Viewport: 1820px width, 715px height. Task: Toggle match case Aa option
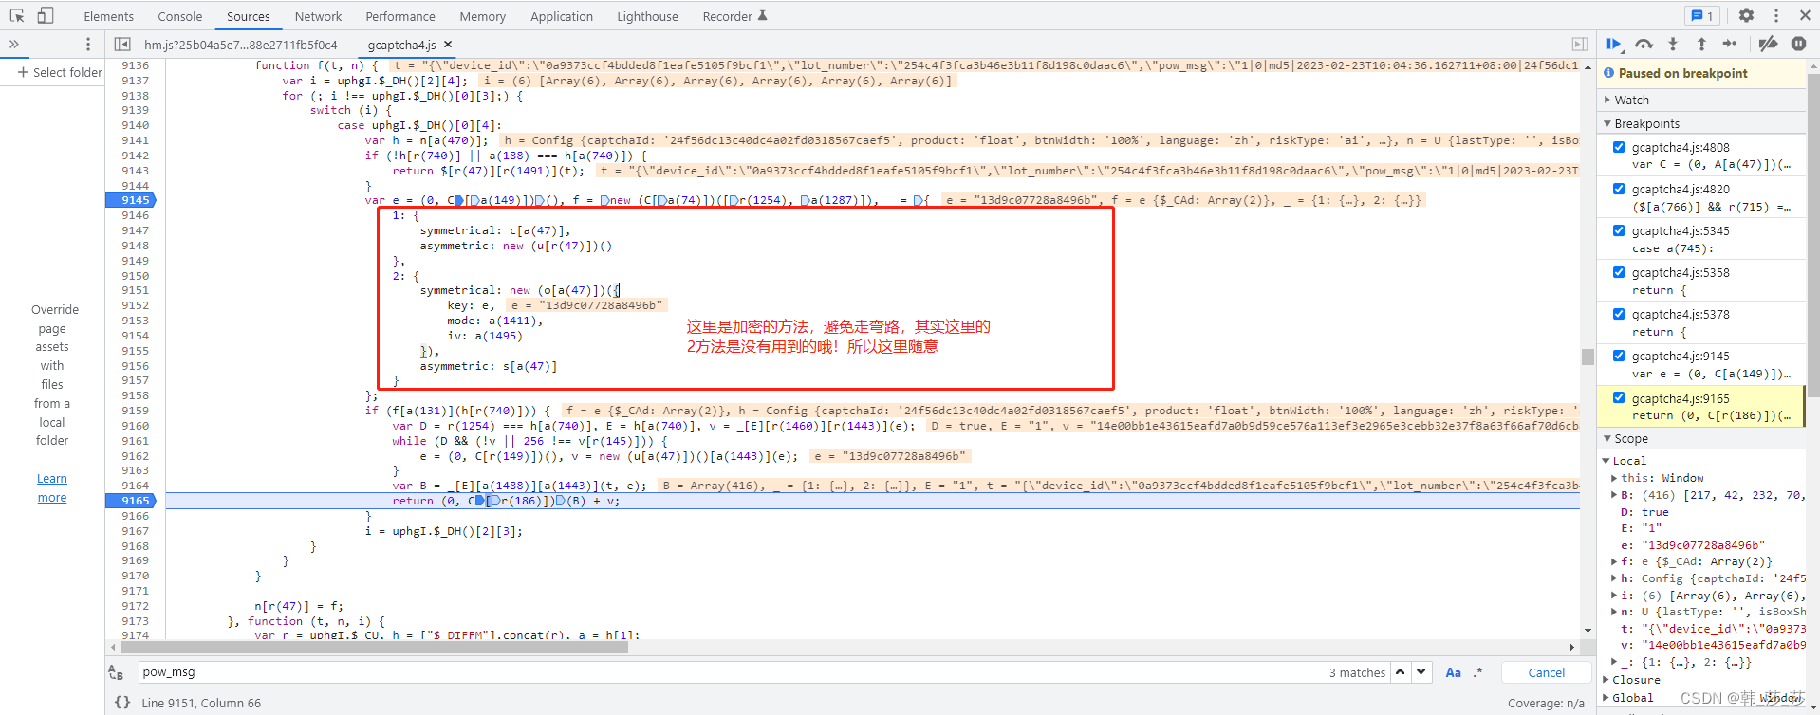1453,672
